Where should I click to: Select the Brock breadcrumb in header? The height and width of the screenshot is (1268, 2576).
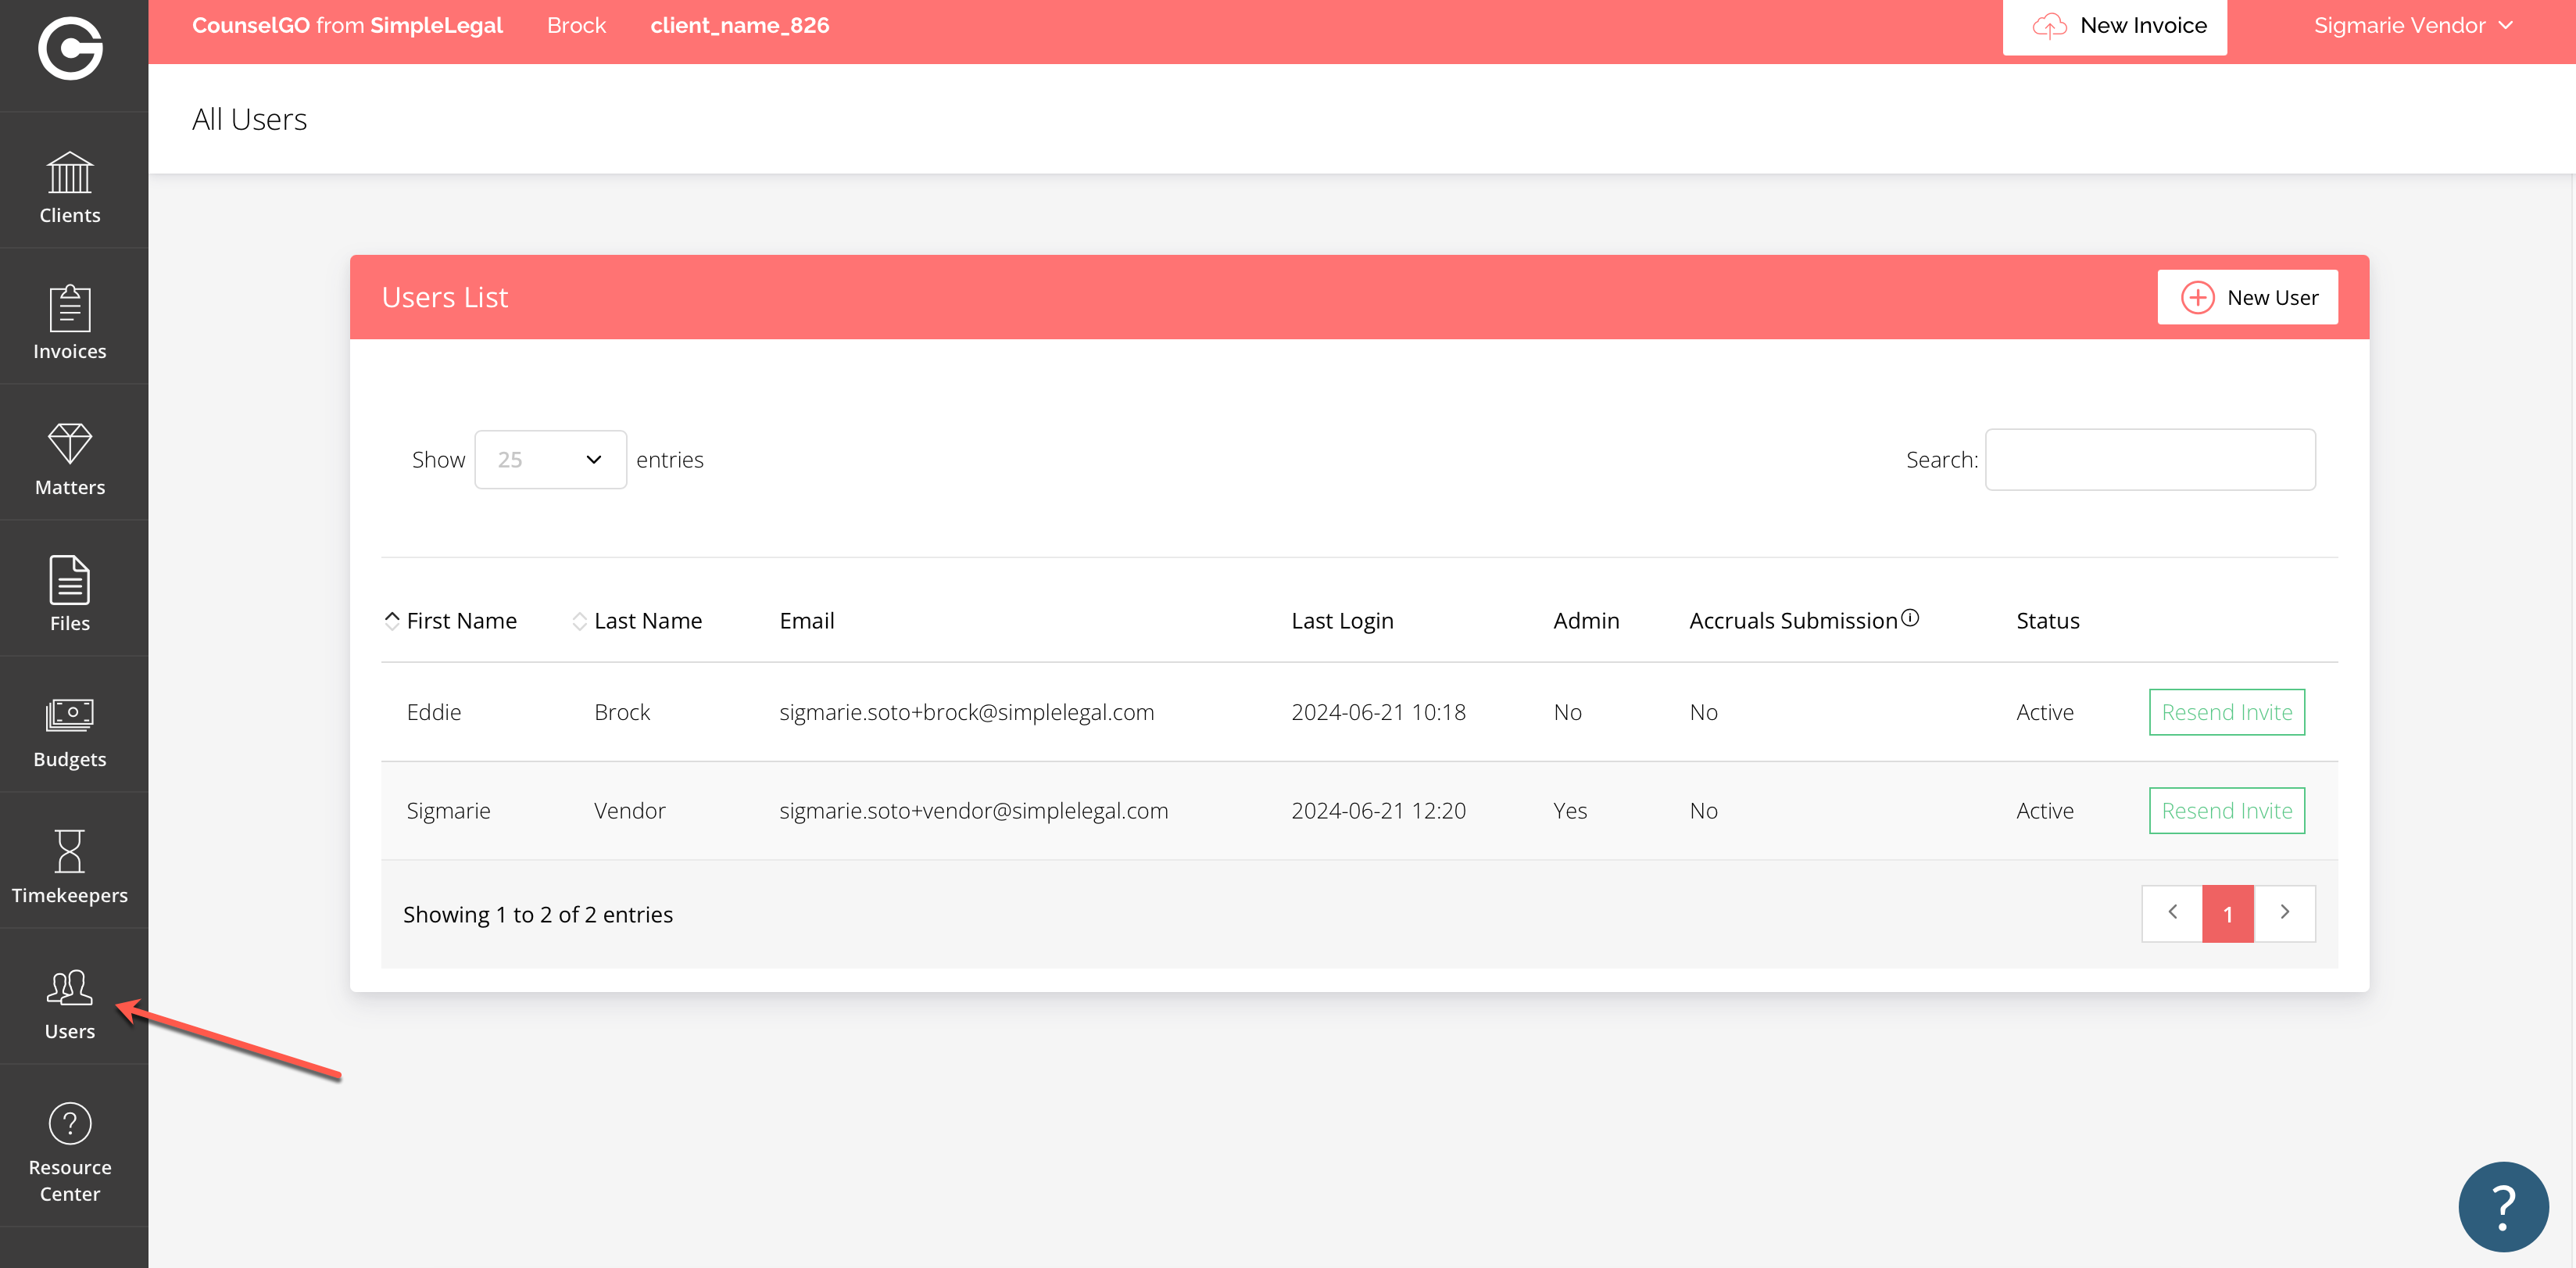pos(576,26)
